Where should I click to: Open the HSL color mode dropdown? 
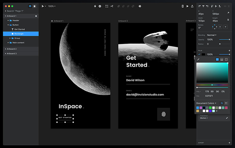(x=198, y=91)
